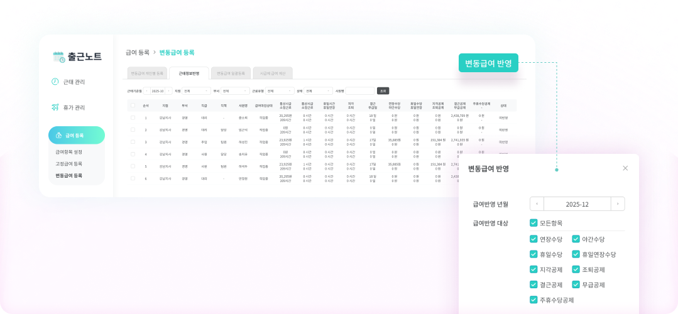Click the breadcrumb arrow after 급여 등록
678x314 pixels.
point(155,52)
